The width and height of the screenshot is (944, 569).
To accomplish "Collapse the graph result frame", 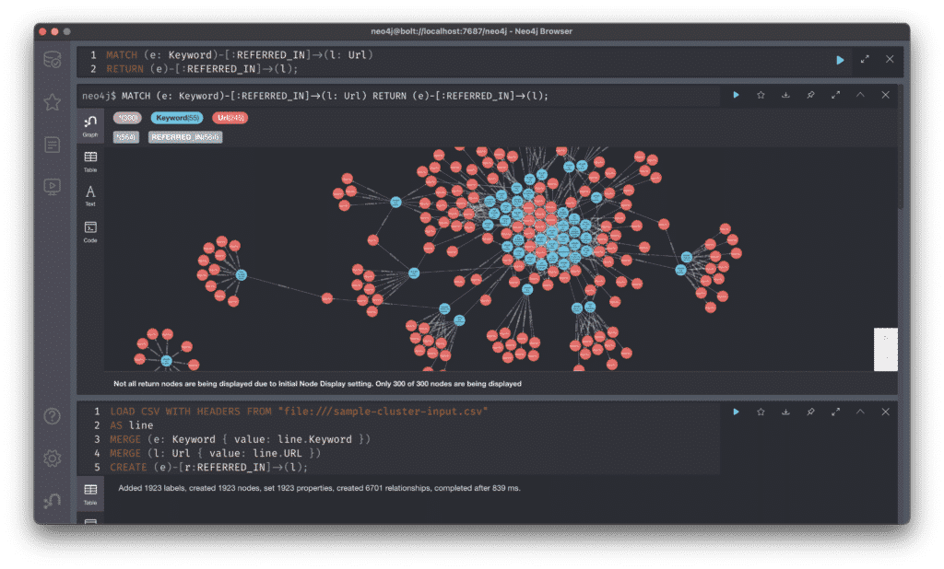I will pyautogui.click(x=859, y=94).
